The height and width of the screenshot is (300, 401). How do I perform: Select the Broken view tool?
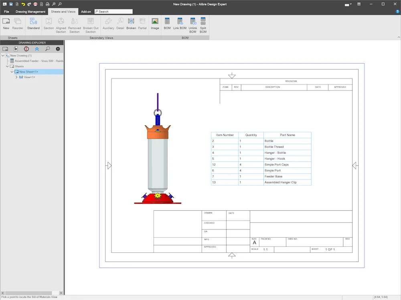pos(131,24)
